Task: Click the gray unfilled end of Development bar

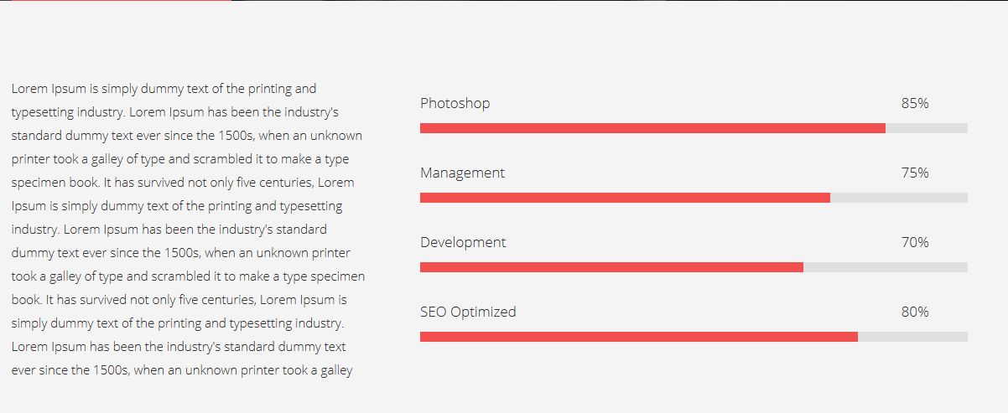Action: pyautogui.click(x=886, y=267)
